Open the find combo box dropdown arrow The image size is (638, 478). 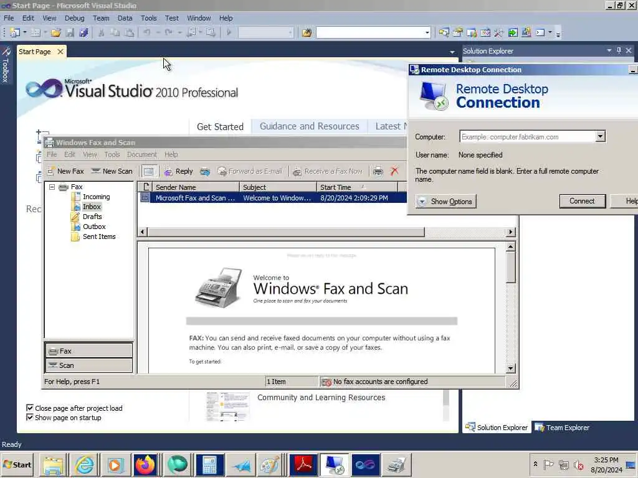[427, 32]
